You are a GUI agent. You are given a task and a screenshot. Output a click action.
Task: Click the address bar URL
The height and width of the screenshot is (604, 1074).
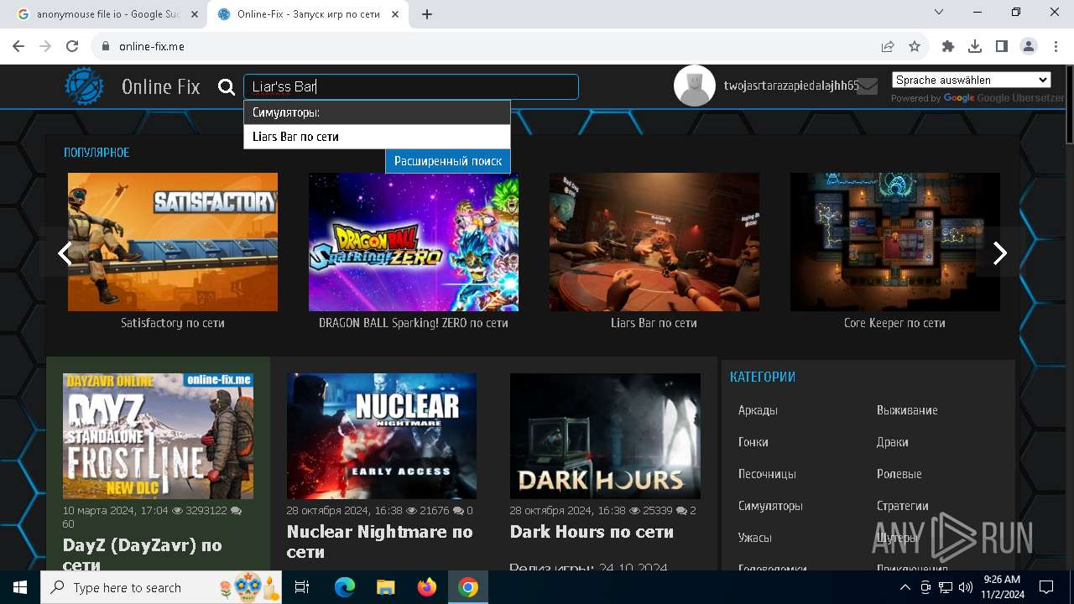click(x=152, y=47)
